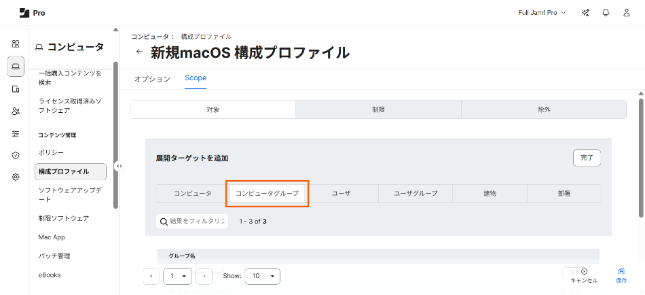Switch to the 制限 scope section
Image resolution: width=645 pixels, height=295 pixels.
[x=378, y=109]
